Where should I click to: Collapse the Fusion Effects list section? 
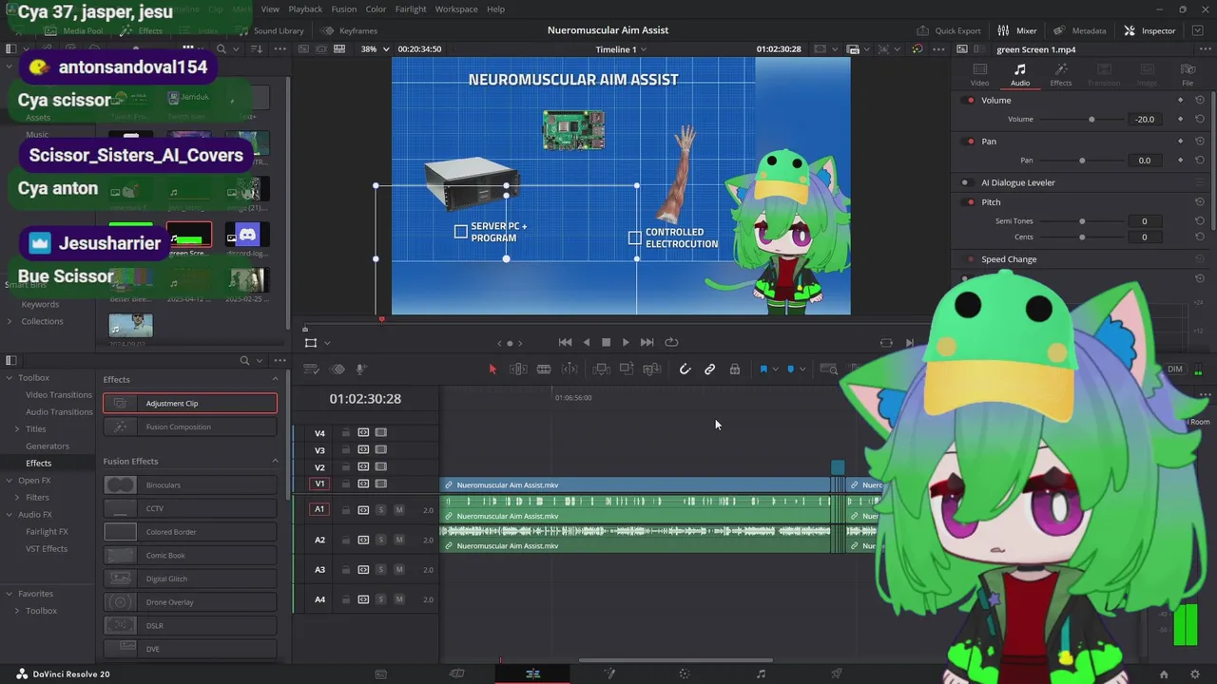[x=276, y=462]
